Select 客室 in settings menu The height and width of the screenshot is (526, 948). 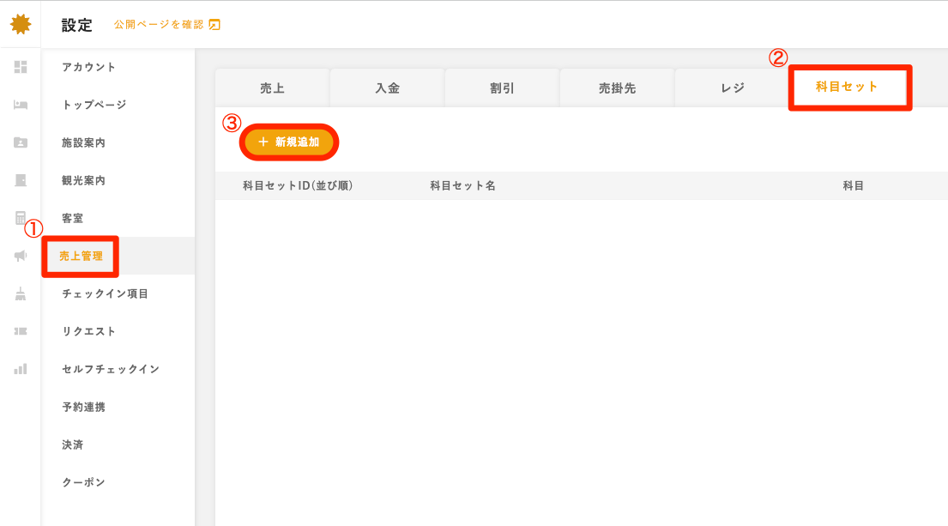click(x=73, y=218)
